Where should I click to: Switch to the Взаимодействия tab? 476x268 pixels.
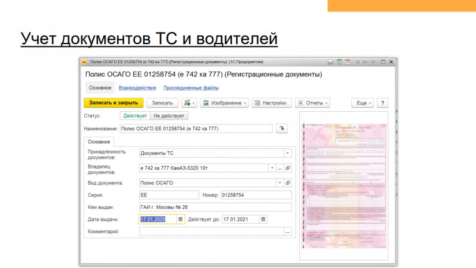pyautogui.click(x=137, y=88)
